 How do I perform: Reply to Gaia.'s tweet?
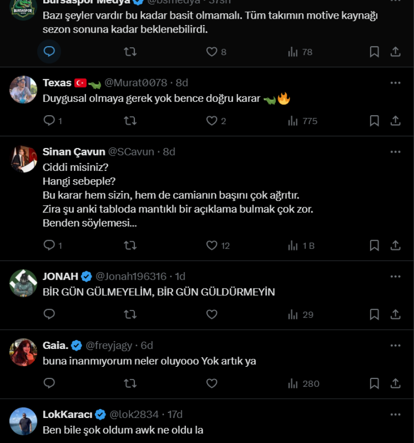[x=49, y=383]
